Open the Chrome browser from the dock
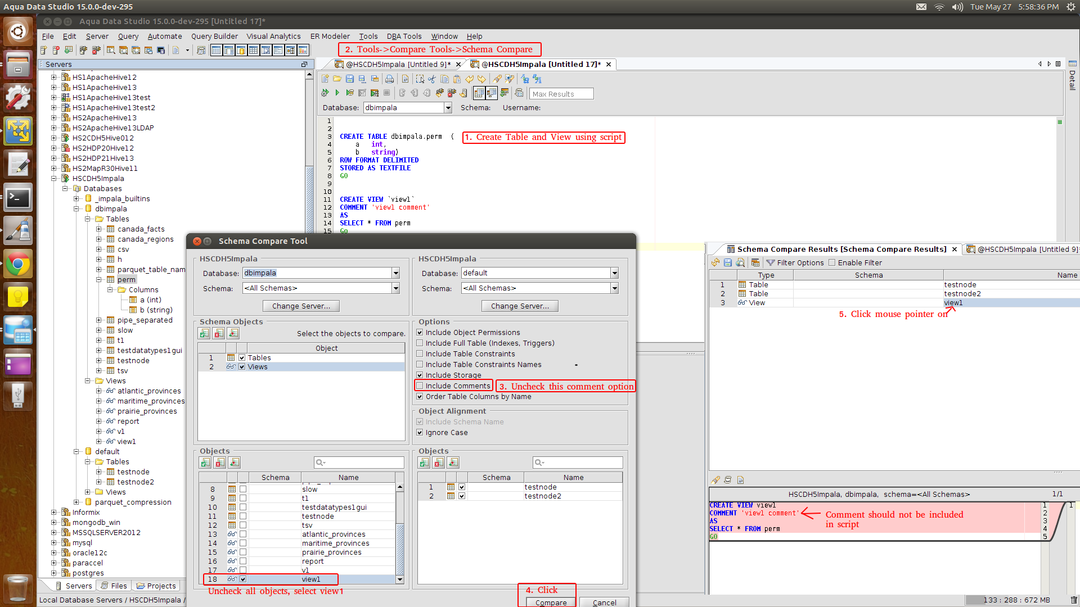The width and height of the screenshot is (1080, 607). point(18,264)
